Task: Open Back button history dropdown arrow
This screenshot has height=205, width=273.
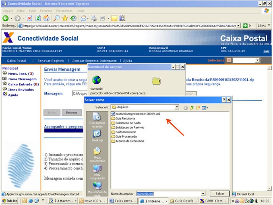Action: coord(11,18)
